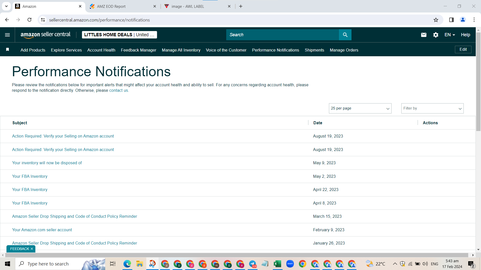Go to Manage All Inventory

click(x=181, y=50)
